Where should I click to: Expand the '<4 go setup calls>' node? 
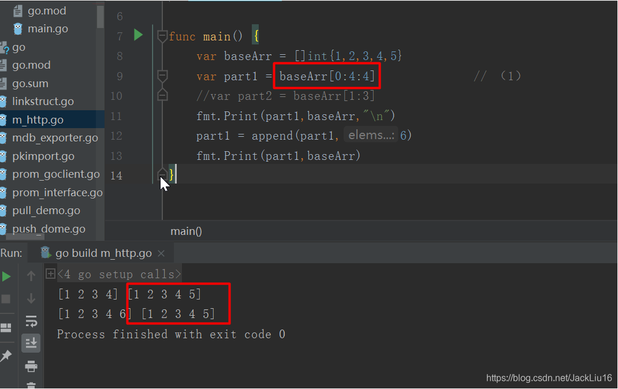pyautogui.click(x=50, y=274)
